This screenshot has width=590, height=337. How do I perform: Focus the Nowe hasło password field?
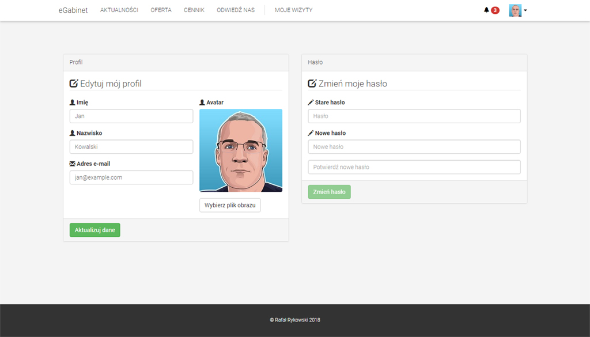pyautogui.click(x=414, y=147)
